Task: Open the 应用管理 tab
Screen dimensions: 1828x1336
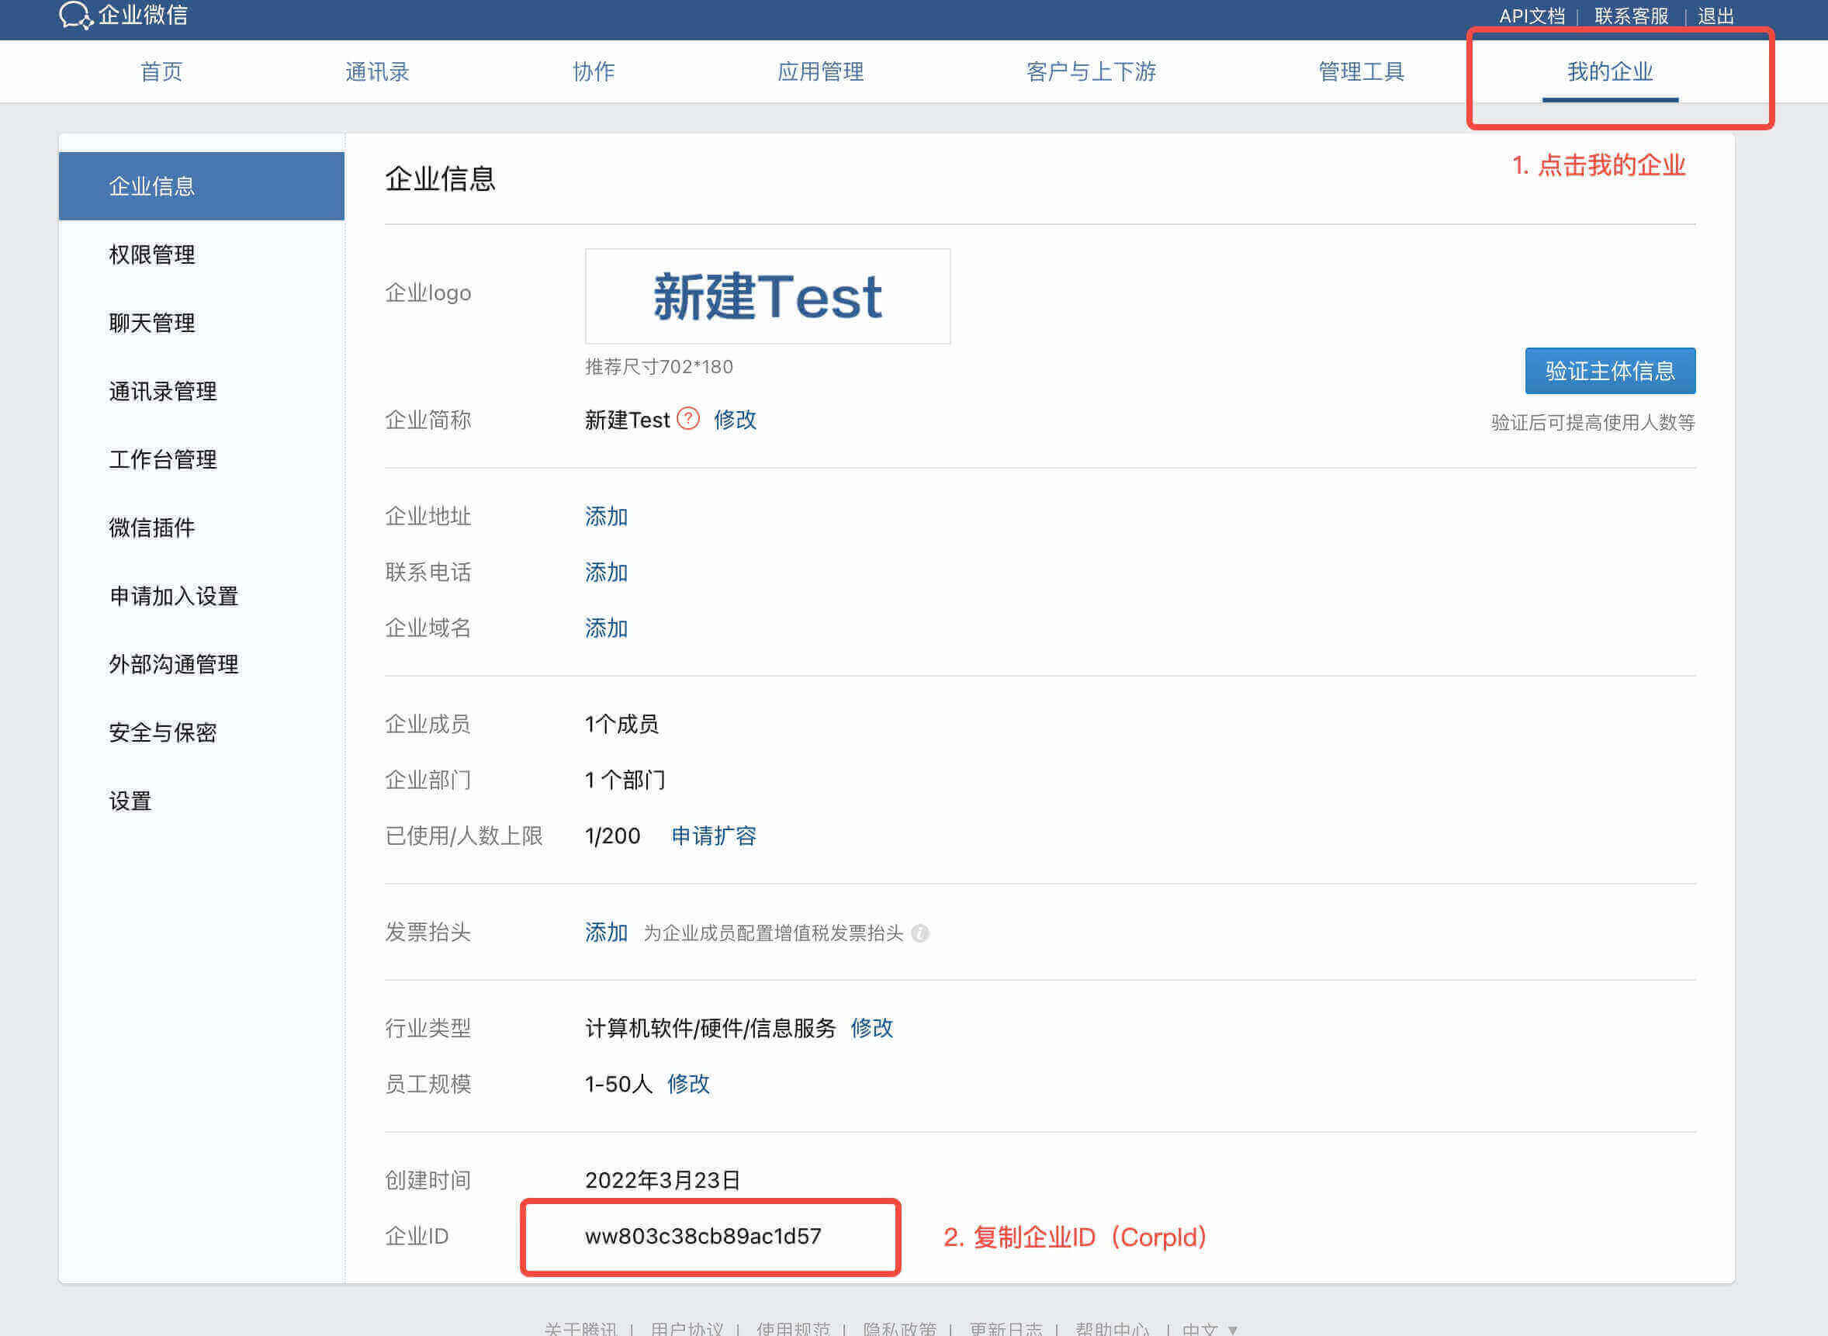Action: (x=820, y=72)
